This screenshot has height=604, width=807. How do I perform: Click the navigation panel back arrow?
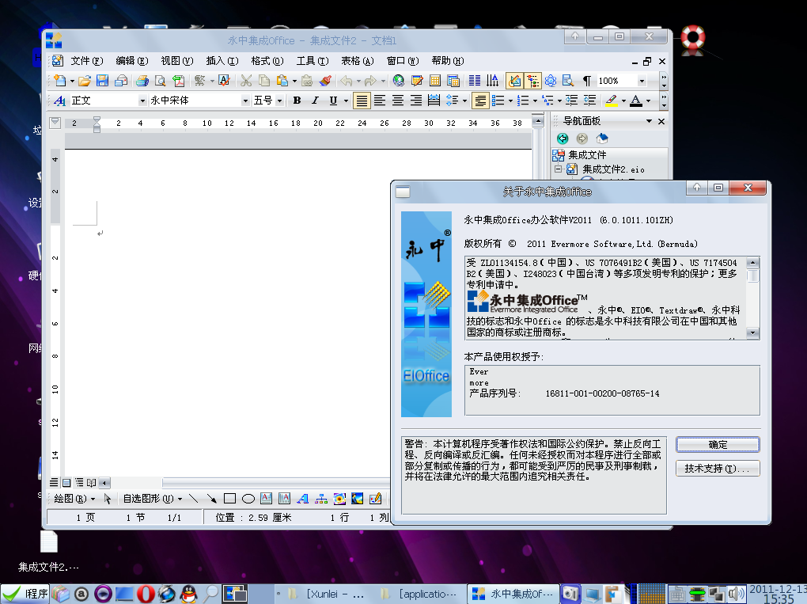click(x=563, y=139)
